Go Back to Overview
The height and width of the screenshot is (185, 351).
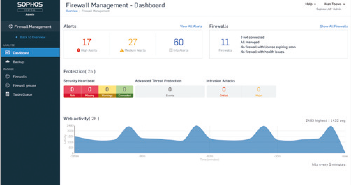tap(31, 37)
